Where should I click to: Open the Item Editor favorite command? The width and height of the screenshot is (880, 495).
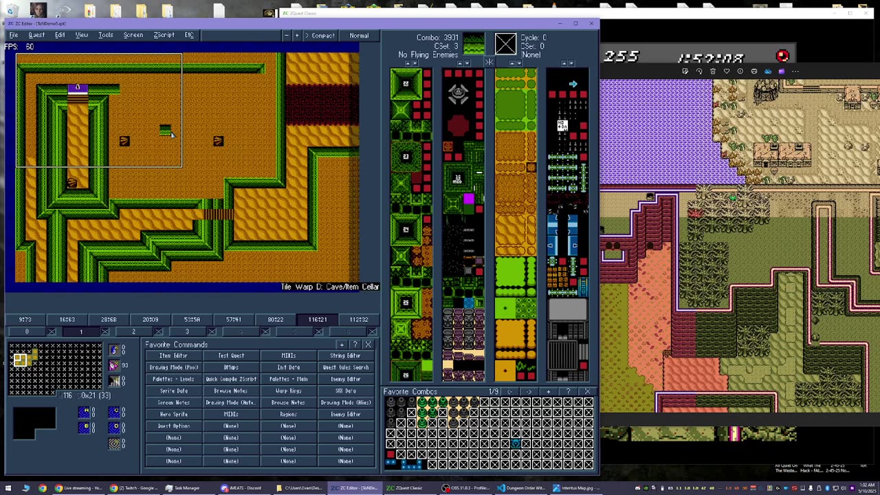pyautogui.click(x=173, y=355)
